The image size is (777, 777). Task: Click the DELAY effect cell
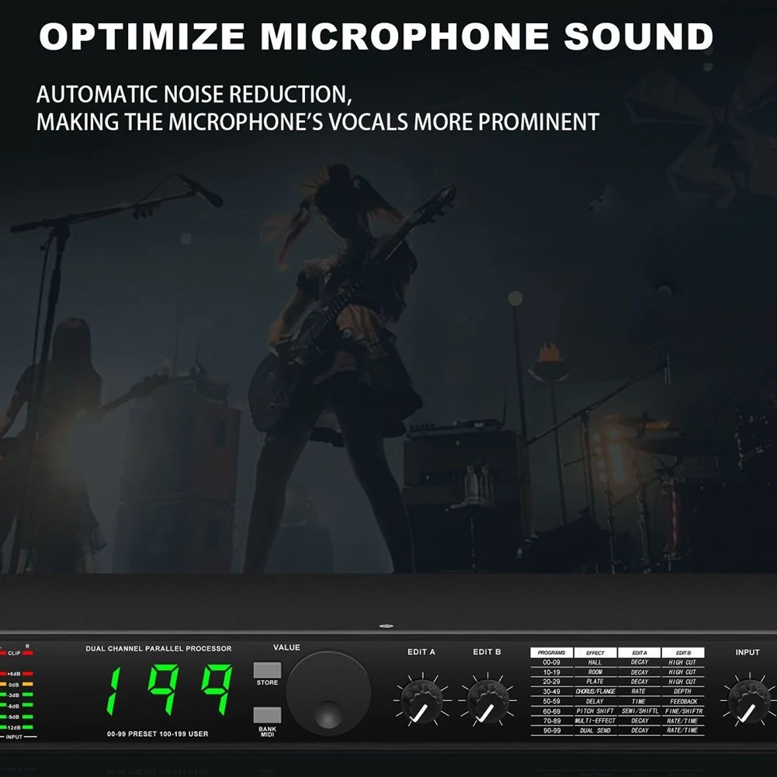[x=595, y=701]
